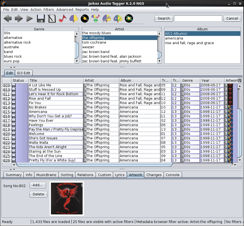Click the search text input field

point(198,18)
